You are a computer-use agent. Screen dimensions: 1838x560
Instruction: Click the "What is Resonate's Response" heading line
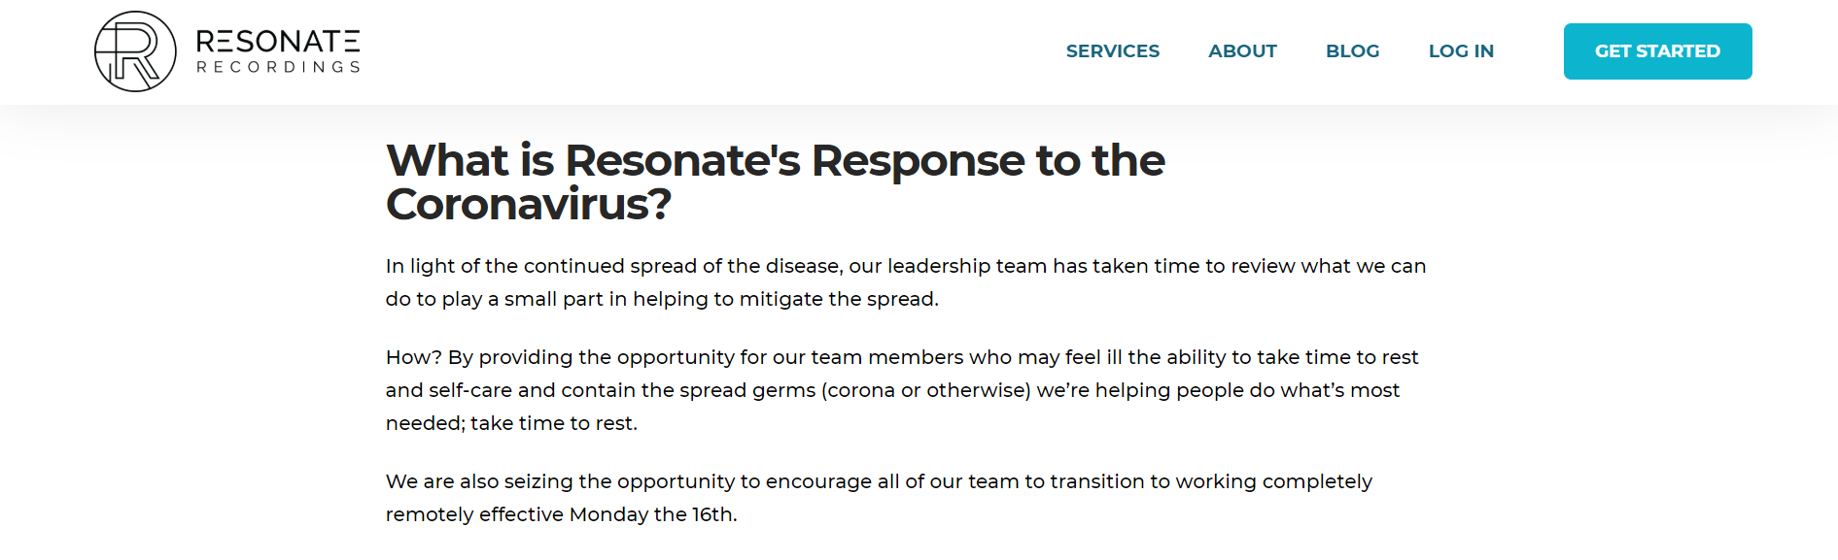(775, 160)
